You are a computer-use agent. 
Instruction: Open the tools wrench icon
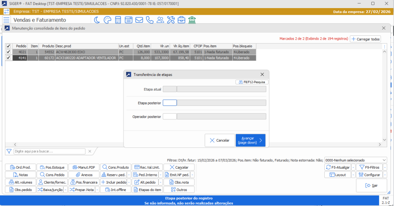coord(170,20)
